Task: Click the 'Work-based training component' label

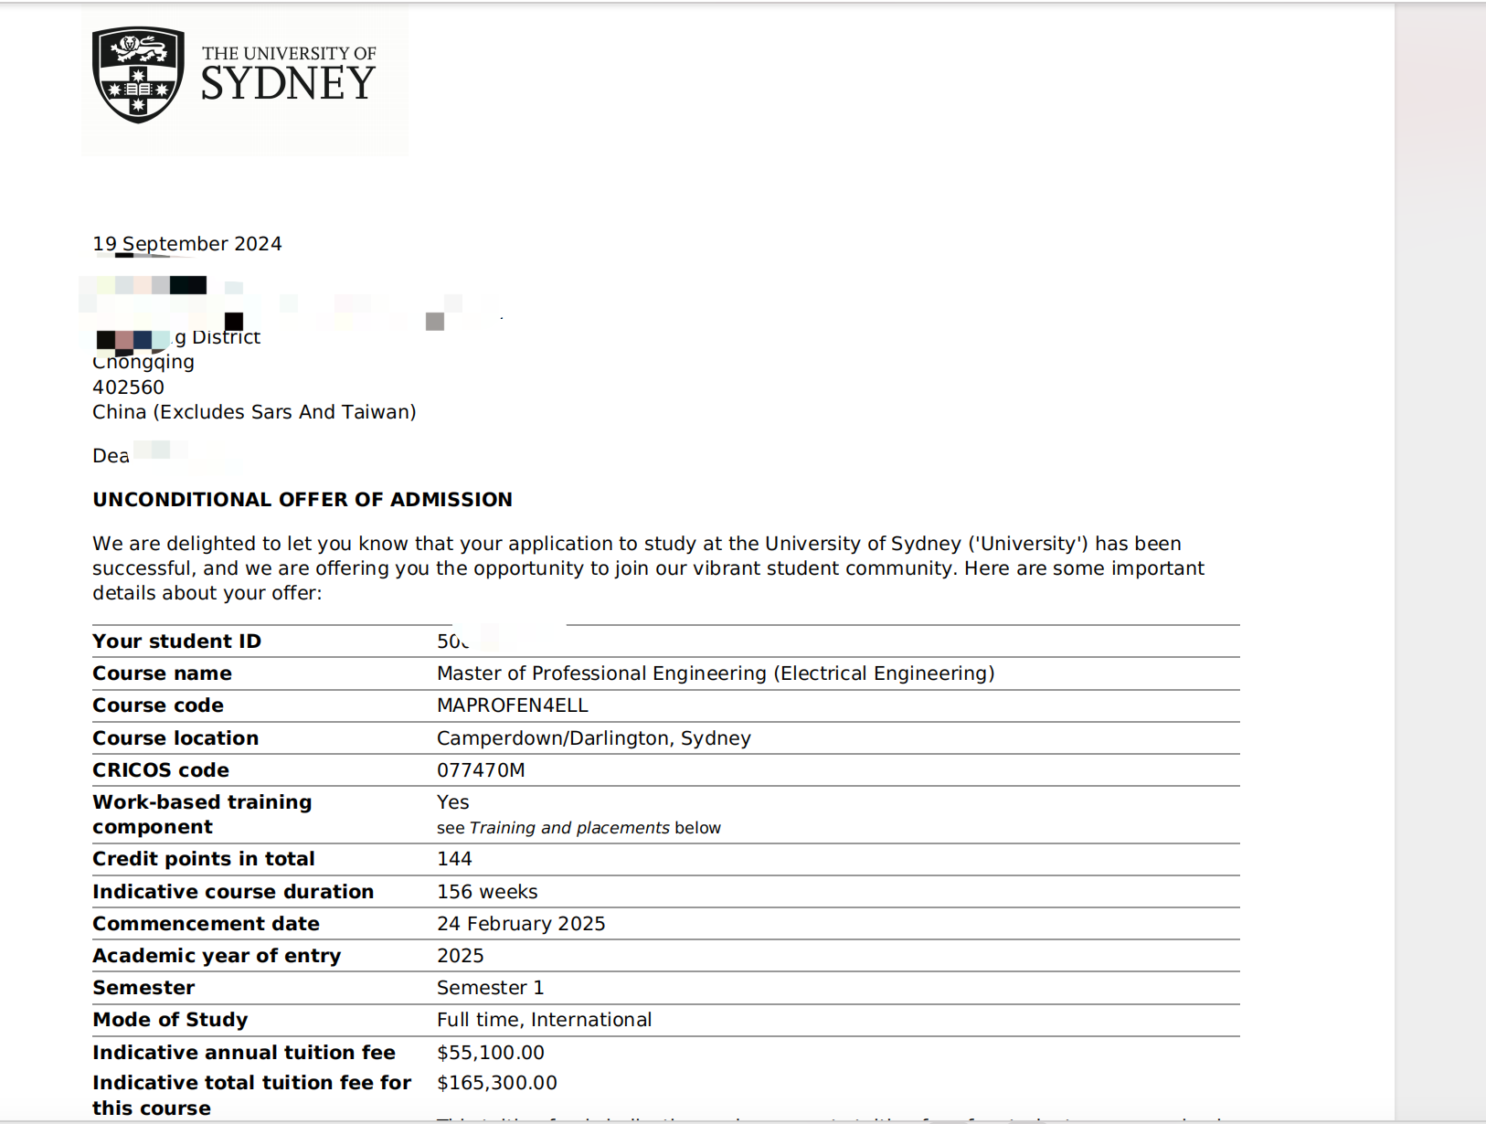Action: (202, 814)
